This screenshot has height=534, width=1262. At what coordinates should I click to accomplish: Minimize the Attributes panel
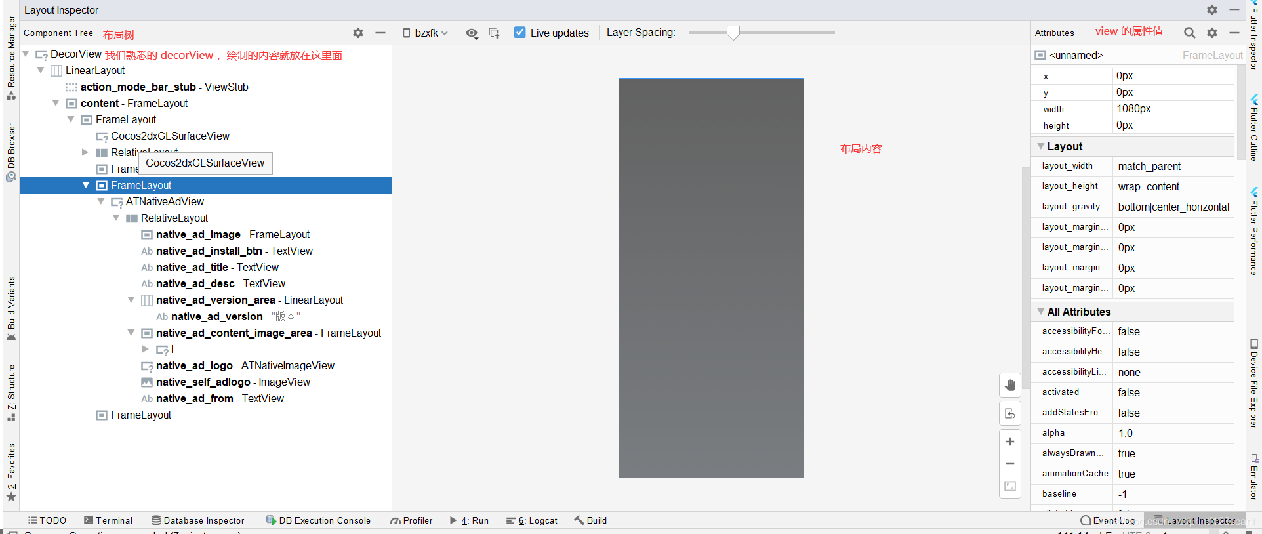click(x=1234, y=32)
